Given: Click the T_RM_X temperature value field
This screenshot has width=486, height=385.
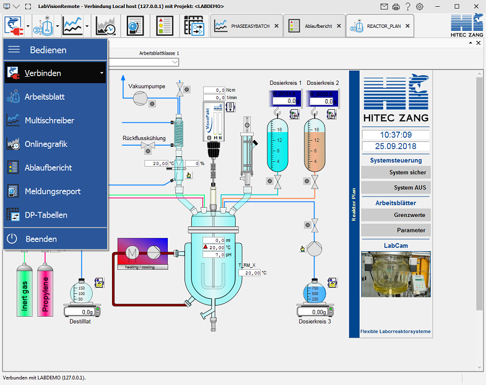Looking at the screenshot, I should tap(250, 273).
